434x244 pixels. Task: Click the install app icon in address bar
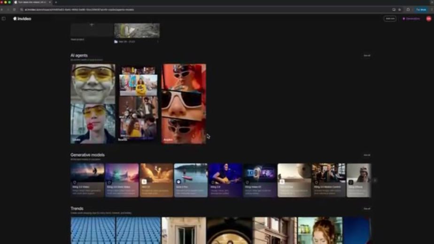[394, 9]
